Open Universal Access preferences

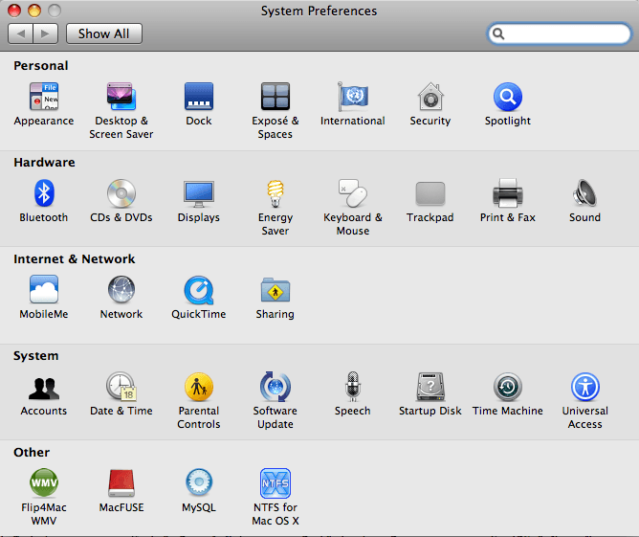tap(584, 387)
